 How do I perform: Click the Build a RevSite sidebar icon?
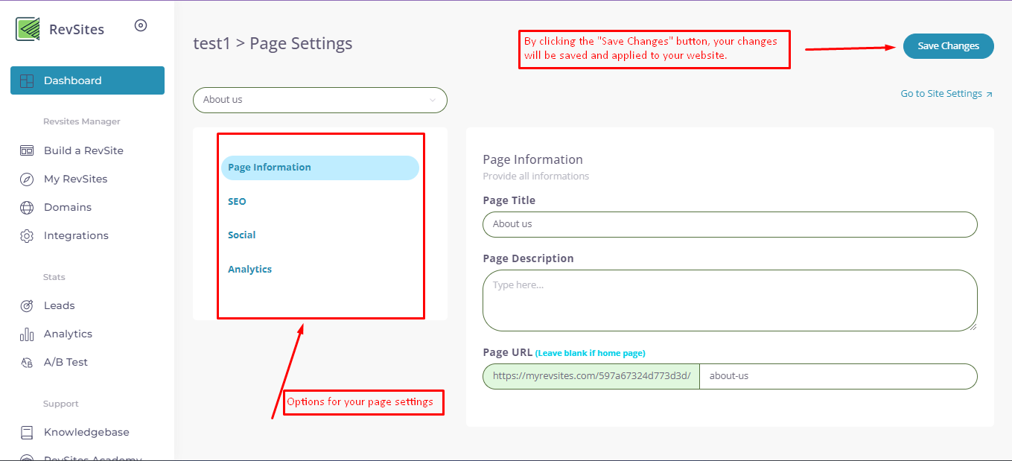pyautogui.click(x=27, y=150)
